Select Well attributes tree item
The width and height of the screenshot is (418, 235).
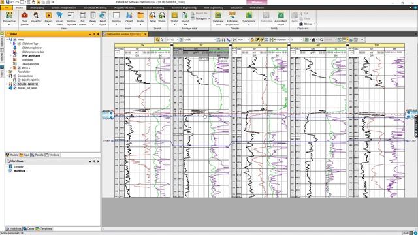(31, 56)
